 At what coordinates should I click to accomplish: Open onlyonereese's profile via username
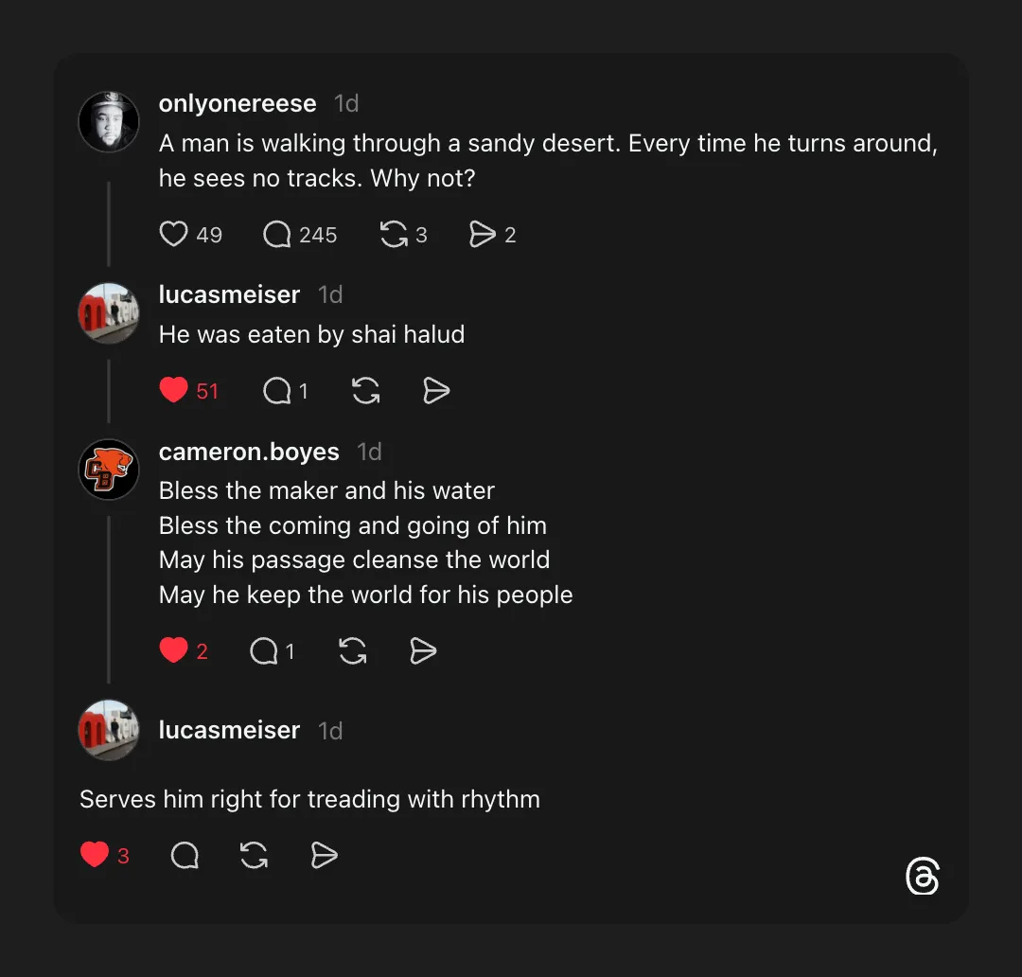(x=238, y=103)
